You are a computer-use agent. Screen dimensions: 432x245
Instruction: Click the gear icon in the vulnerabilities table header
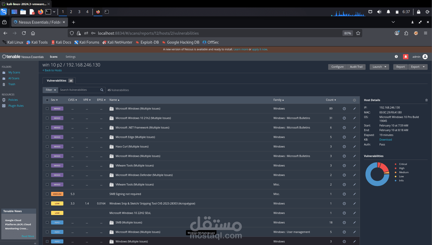(355, 100)
